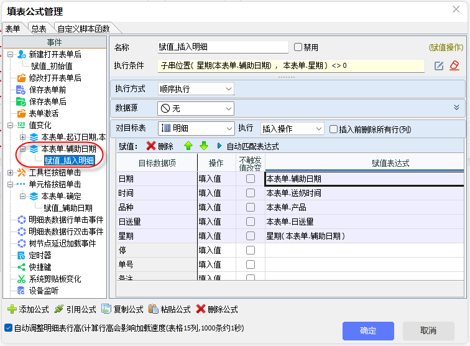Open the 数据源 无 dropdown

(x=196, y=108)
